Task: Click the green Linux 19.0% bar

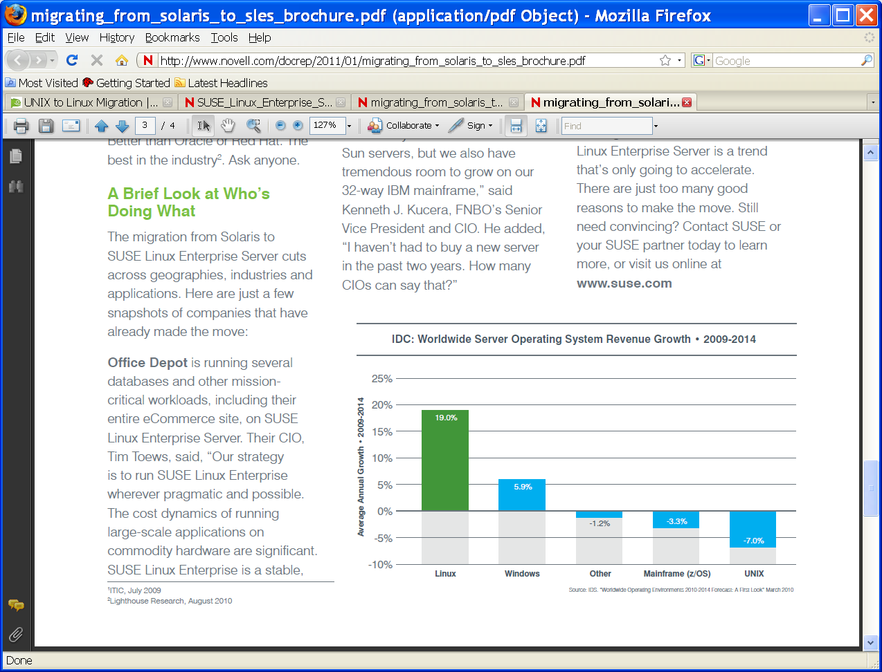Action: 445,460
